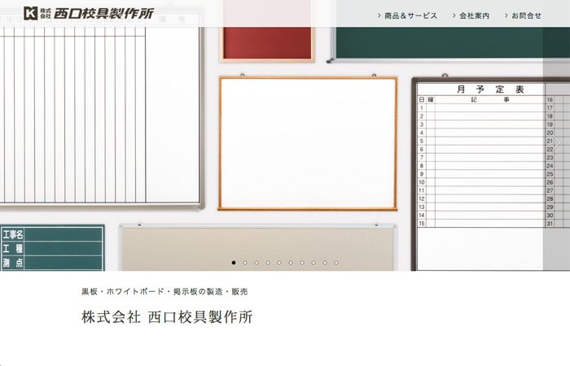Select the second slideshow dot
The height and width of the screenshot is (366, 570).
pos(245,263)
